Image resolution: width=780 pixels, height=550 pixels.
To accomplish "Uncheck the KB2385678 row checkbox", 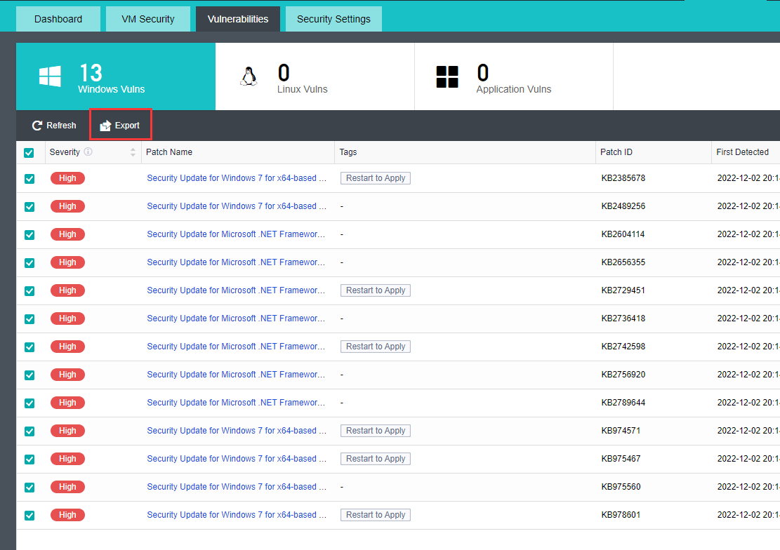I will (x=29, y=178).
